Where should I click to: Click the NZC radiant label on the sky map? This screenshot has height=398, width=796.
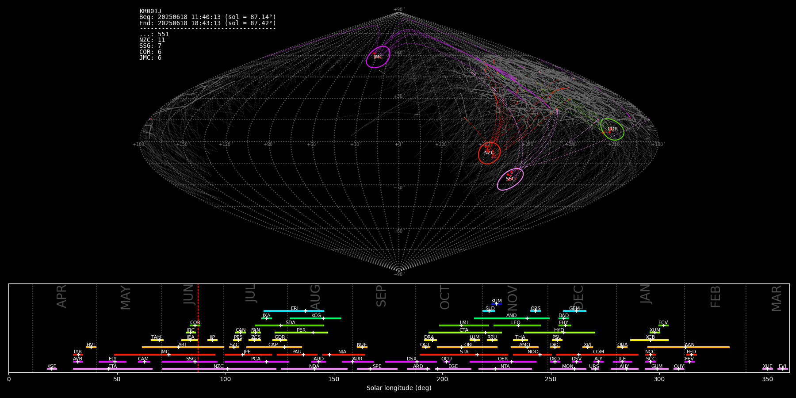click(489, 153)
